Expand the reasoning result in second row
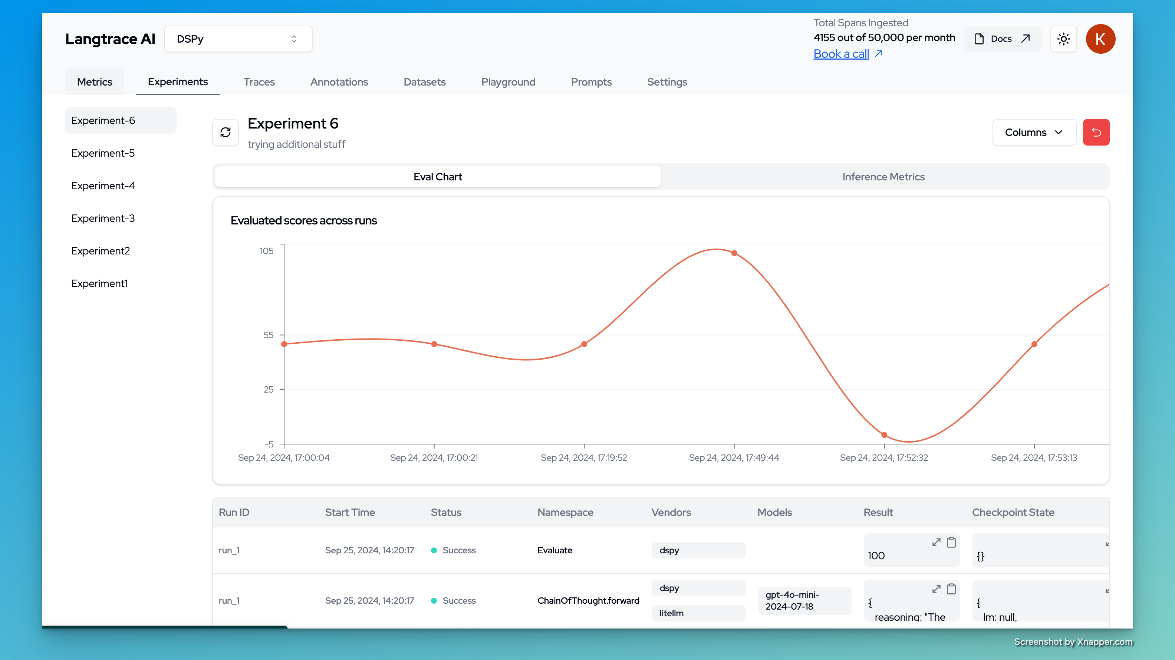The image size is (1175, 660). click(x=936, y=589)
